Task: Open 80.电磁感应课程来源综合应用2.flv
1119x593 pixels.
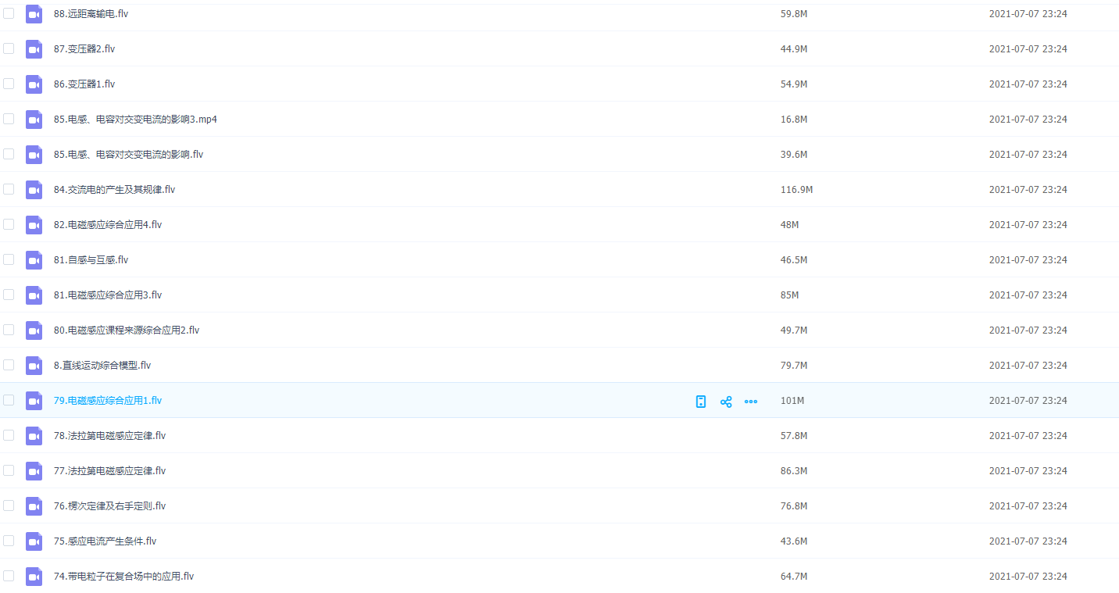Action: point(127,330)
